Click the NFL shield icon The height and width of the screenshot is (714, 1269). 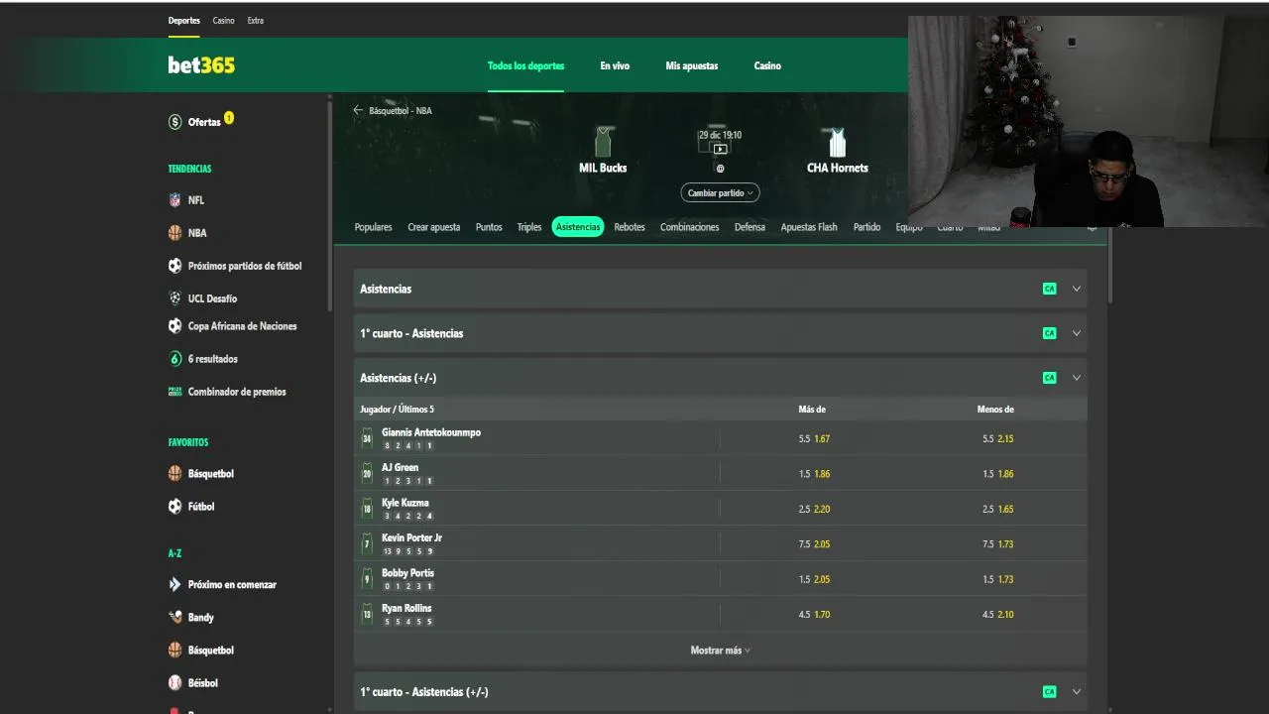point(175,200)
